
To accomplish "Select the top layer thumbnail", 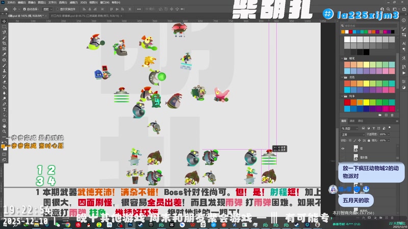I will point(355,149).
